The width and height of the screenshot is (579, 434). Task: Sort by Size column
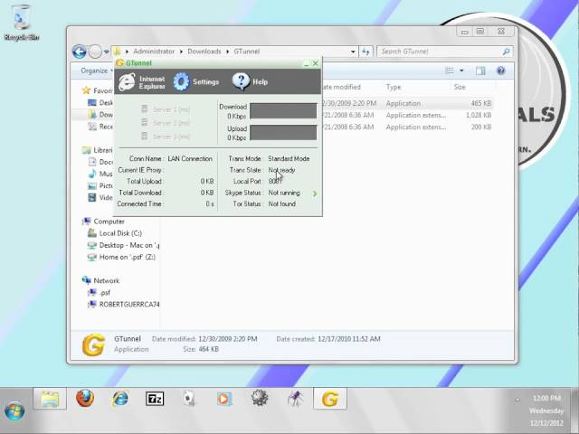(460, 87)
